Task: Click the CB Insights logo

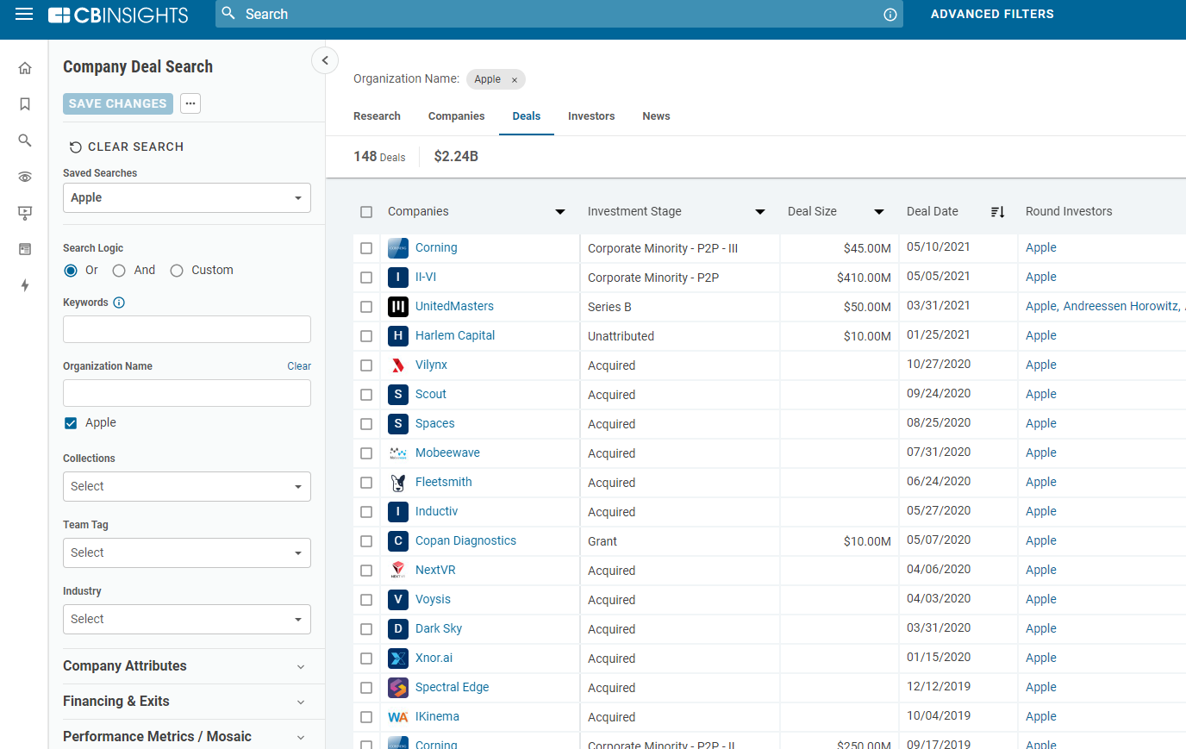Action: point(118,15)
